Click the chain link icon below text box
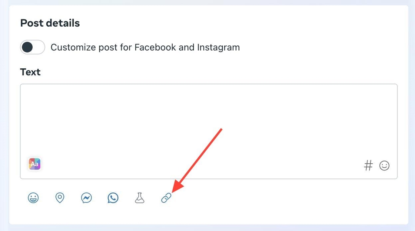The width and height of the screenshot is (415, 231). [x=166, y=198]
